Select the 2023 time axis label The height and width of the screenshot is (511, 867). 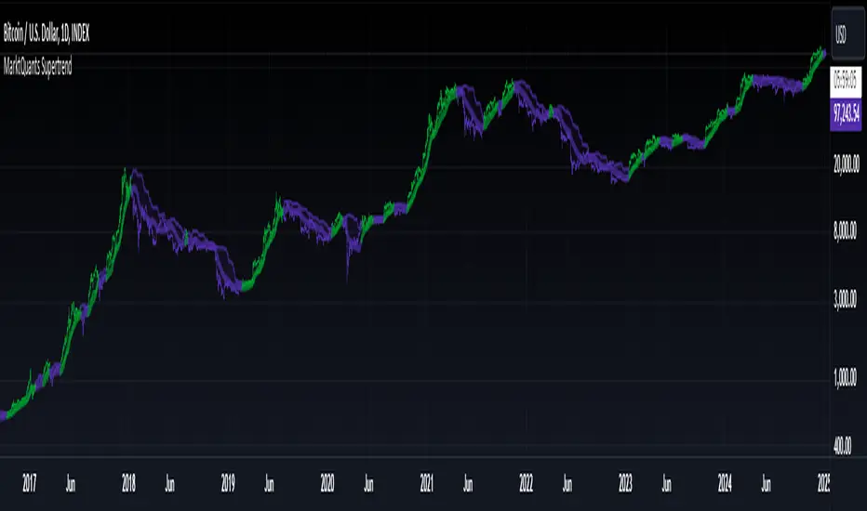(x=625, y=484)
